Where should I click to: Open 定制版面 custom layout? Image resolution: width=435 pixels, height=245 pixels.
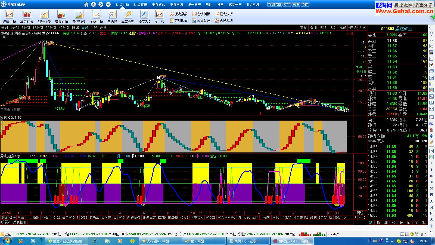point(179,20)
